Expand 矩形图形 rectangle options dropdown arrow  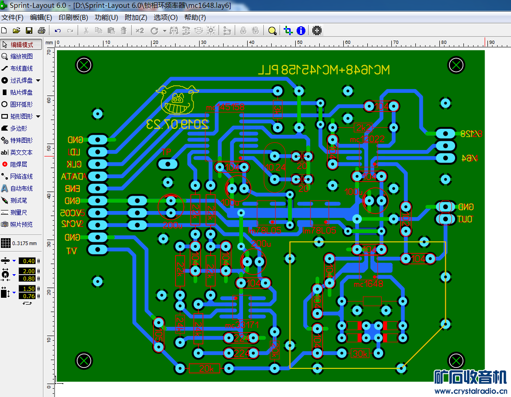tap(38, 117)
